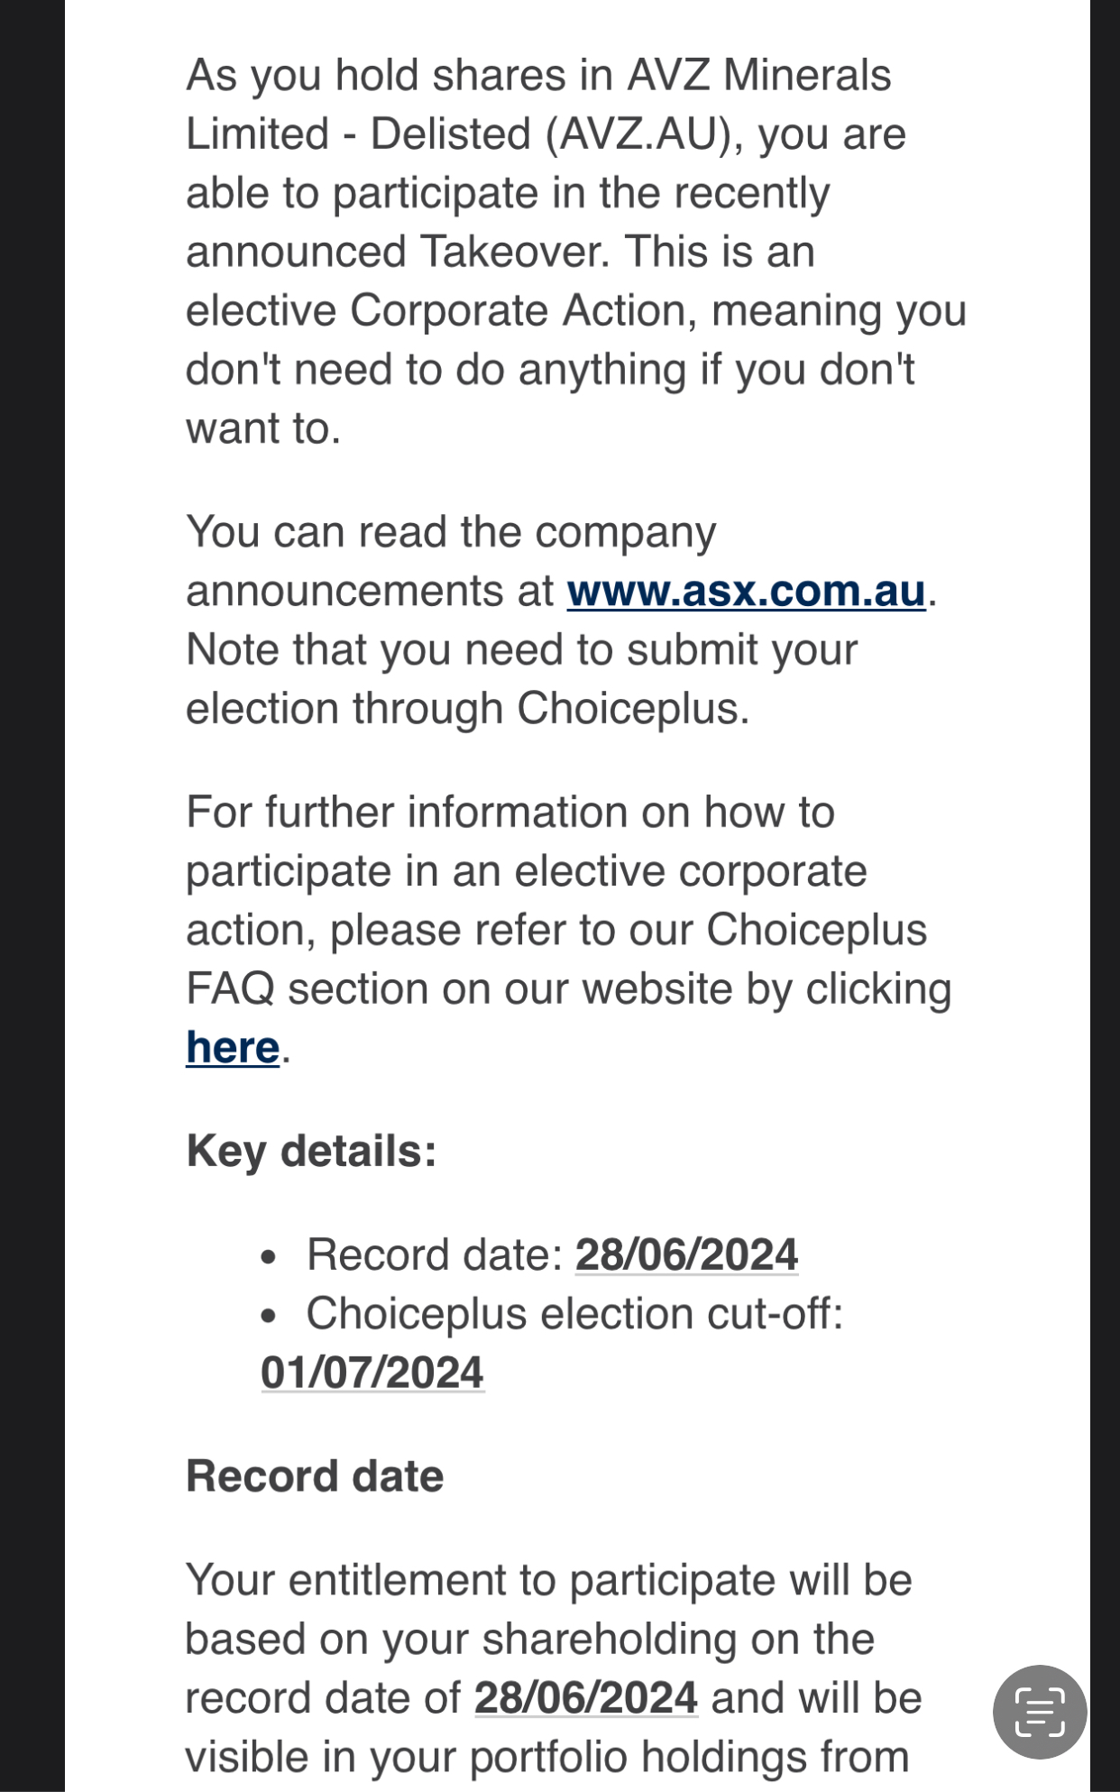Click the 'Key details:' heading
The height and width of the screenshot is (1792, 1120).
pyautogui.click(x=311, y=1152)
